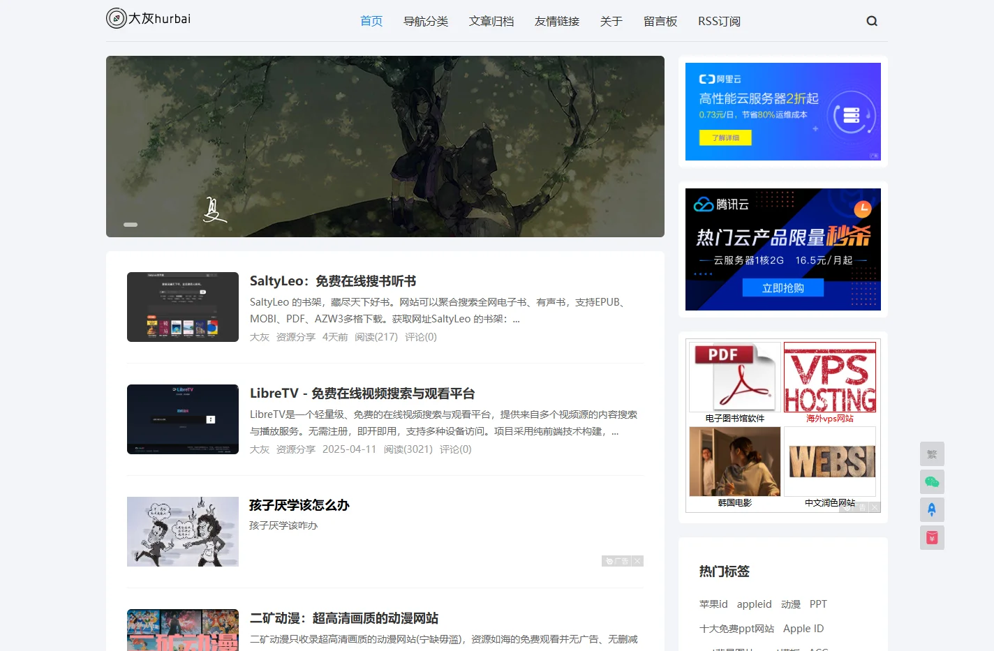Select the Apple ID tag
The image size is (994, 651).
pyautogui.click(x=803, y=629)
